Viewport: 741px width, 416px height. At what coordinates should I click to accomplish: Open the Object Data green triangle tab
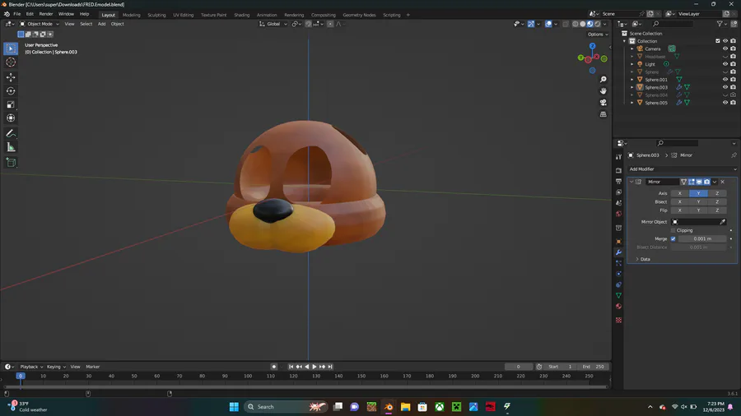618,295
